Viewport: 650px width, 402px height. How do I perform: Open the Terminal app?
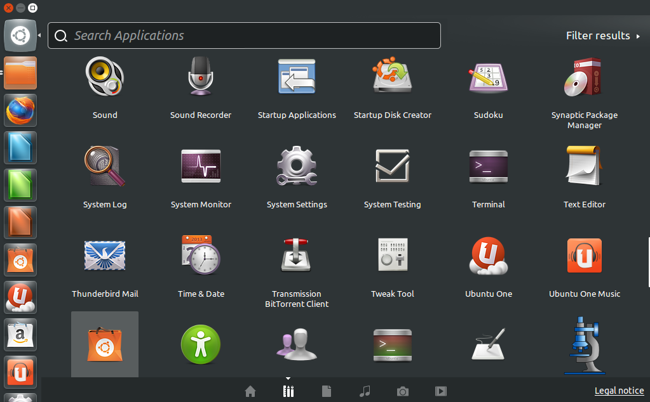click(489, 166)
